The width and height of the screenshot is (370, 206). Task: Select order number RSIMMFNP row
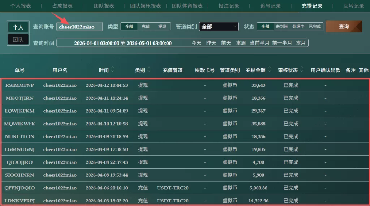20,85
